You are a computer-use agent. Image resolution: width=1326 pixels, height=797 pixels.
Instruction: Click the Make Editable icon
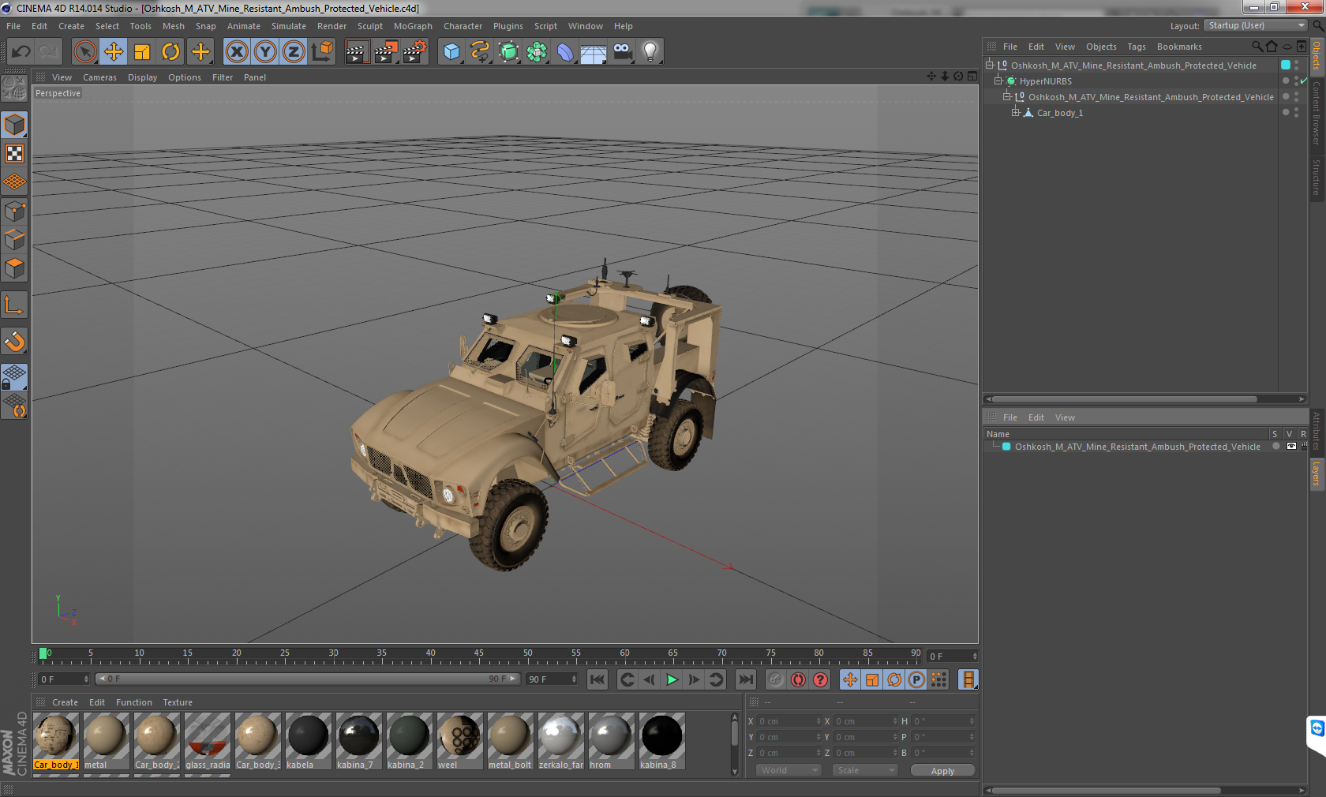tap(14, 88)
